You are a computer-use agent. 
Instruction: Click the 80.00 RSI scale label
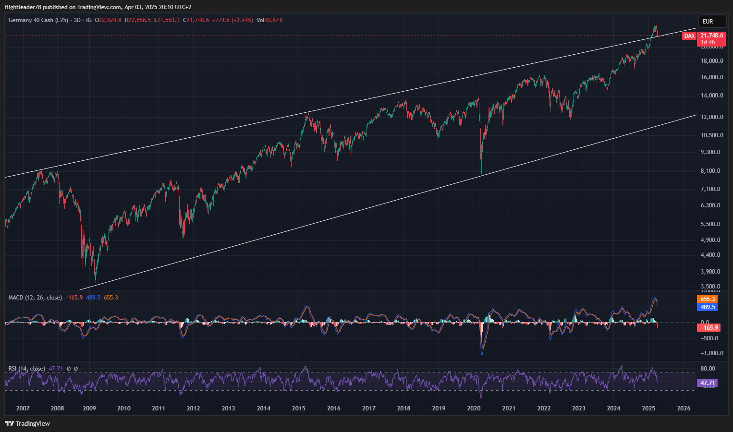pos(708,369)
